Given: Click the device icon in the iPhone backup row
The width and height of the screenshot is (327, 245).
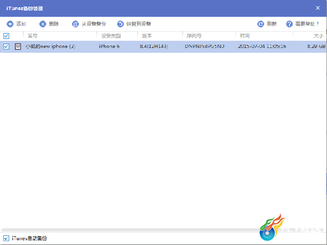Looking at the screenshot, I should pos(18,46).
